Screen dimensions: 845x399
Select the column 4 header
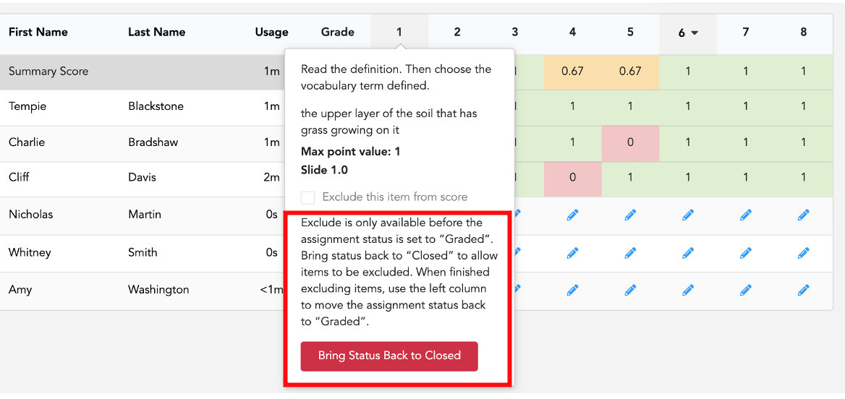tap(572, 33)
